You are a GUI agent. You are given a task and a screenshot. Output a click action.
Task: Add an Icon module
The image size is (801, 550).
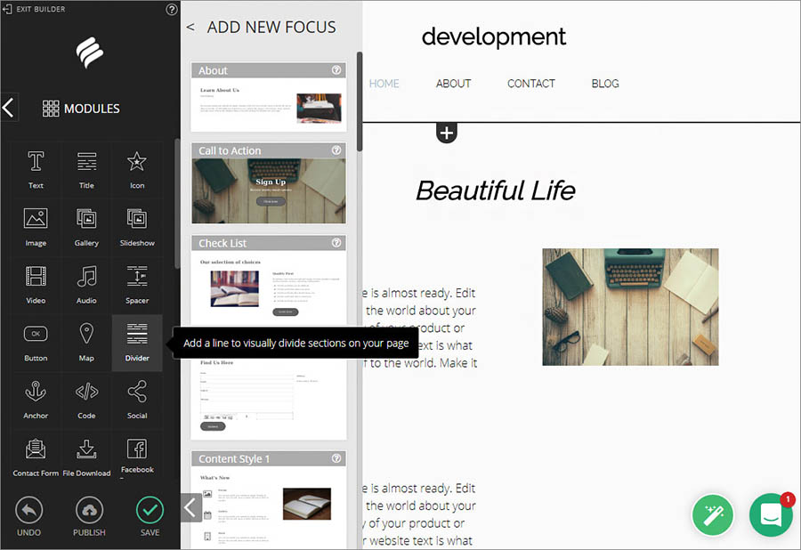[137, 170]
